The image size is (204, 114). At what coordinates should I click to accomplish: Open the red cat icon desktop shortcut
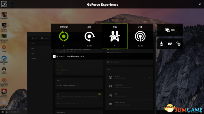pyautogui.click(x=4, y=93)
